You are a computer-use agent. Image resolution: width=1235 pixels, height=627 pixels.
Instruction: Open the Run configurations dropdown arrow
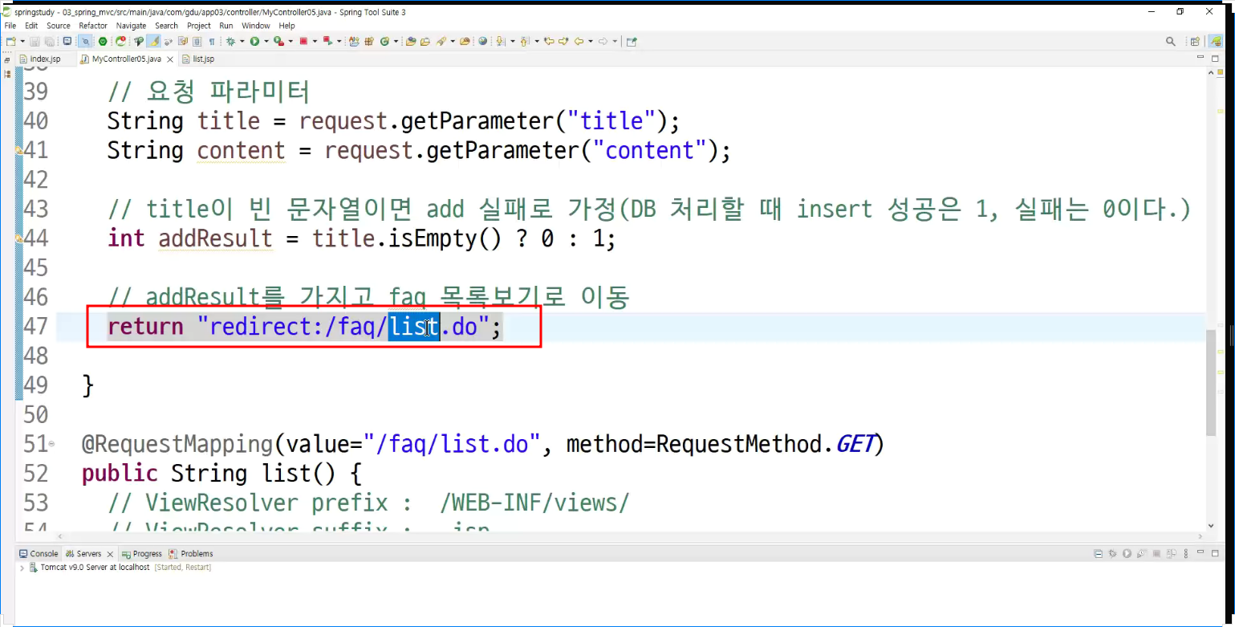pos(266,41)
